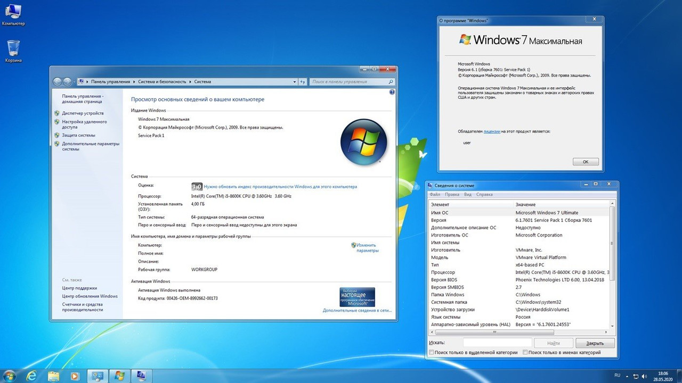682x383 pixels.
Task: Click the Элемент column header
Action: (471, 205)
